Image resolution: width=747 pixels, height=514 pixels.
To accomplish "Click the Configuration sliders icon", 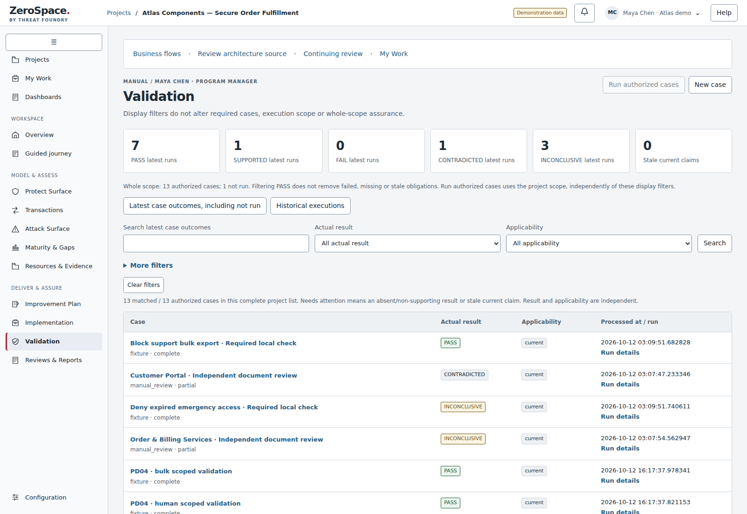I will (x=15, y=498).
